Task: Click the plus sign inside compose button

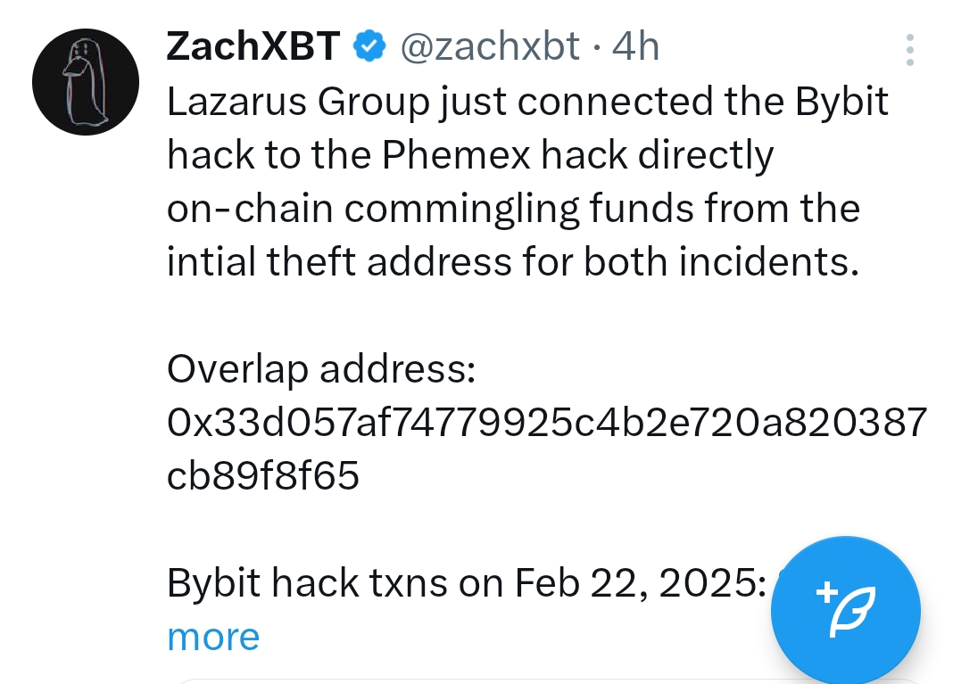Action: 827,592
